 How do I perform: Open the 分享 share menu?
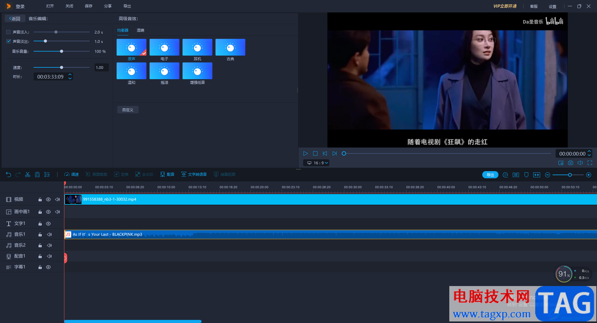tap(108, 6)
